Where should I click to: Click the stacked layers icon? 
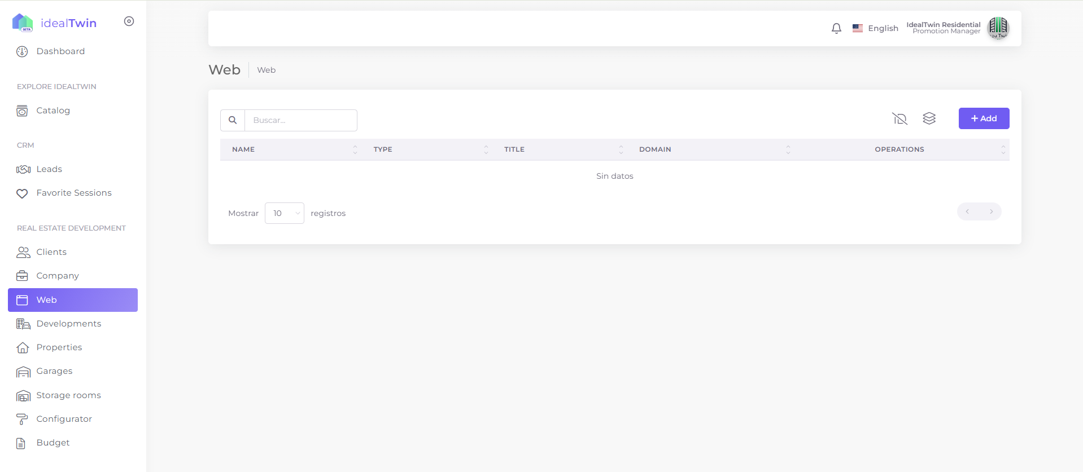pyautogui.click(x=929, y=118)
